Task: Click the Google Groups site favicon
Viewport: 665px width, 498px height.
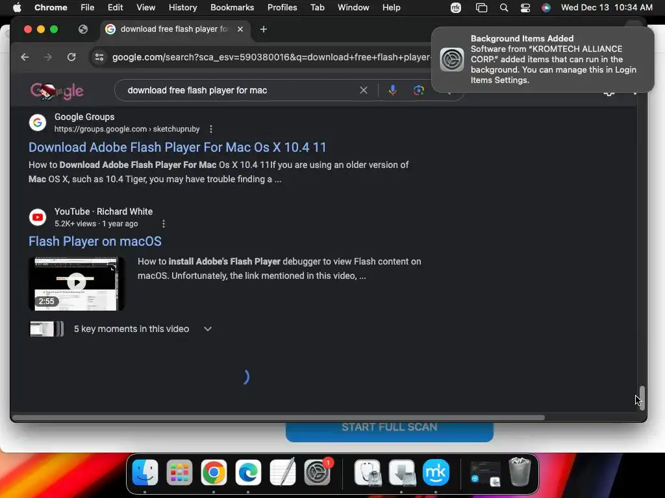Action: pos(38,123)
